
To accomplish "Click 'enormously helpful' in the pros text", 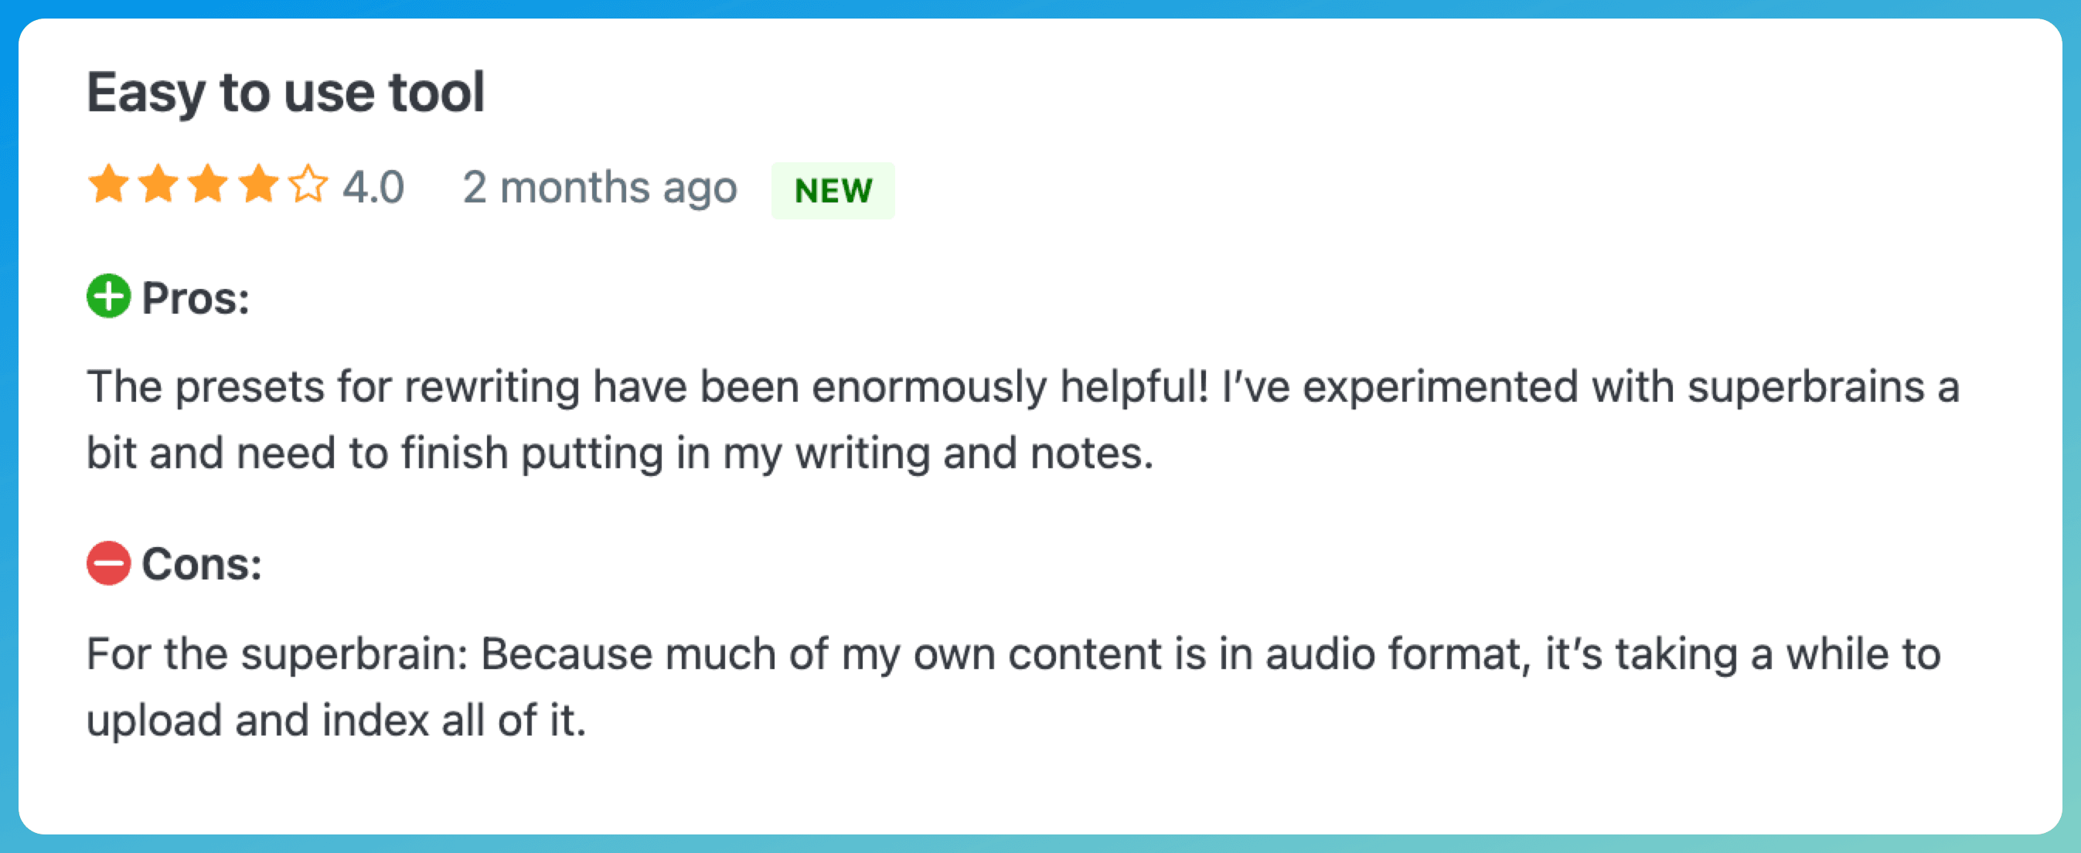I will (1010, 388).
